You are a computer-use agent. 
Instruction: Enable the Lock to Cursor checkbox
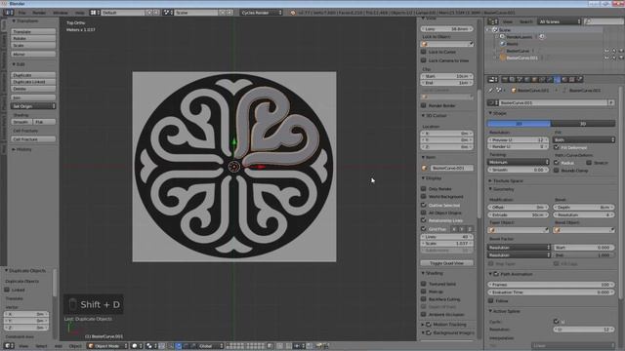pyautogui.click(x=423, y=52)
